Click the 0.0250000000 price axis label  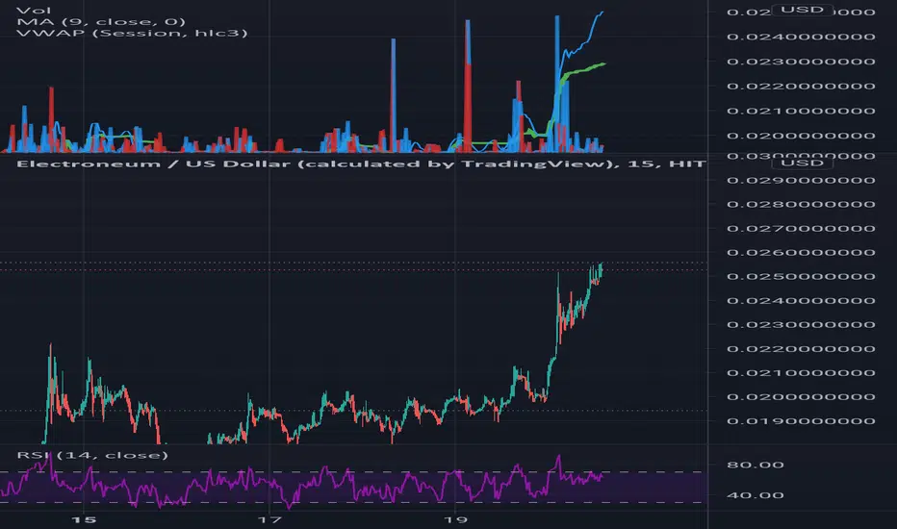click(801, 276)
